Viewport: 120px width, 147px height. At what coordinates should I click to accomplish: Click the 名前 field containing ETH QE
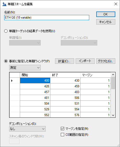pyautogui.click(x=47, y=18)
